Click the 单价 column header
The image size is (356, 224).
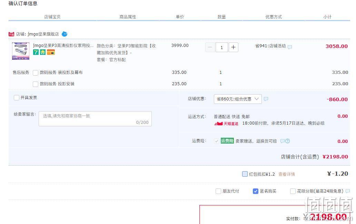[x=180, y=17]
